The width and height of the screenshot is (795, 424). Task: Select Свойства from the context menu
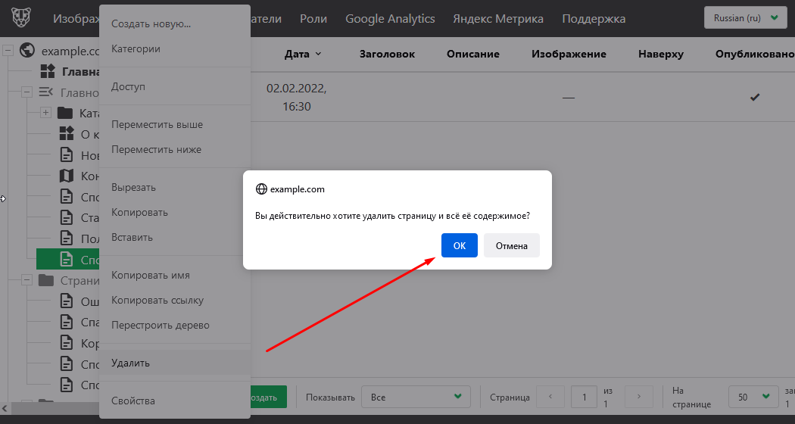pos(133,401)
